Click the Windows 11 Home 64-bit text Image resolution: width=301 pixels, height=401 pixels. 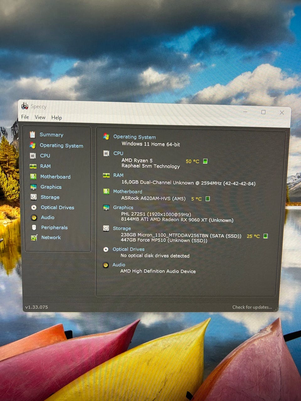[x=151, y=144]
